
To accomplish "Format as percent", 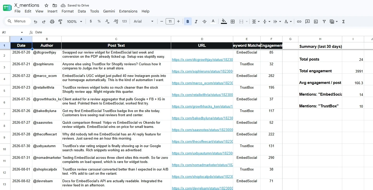I will click(99, 21).
